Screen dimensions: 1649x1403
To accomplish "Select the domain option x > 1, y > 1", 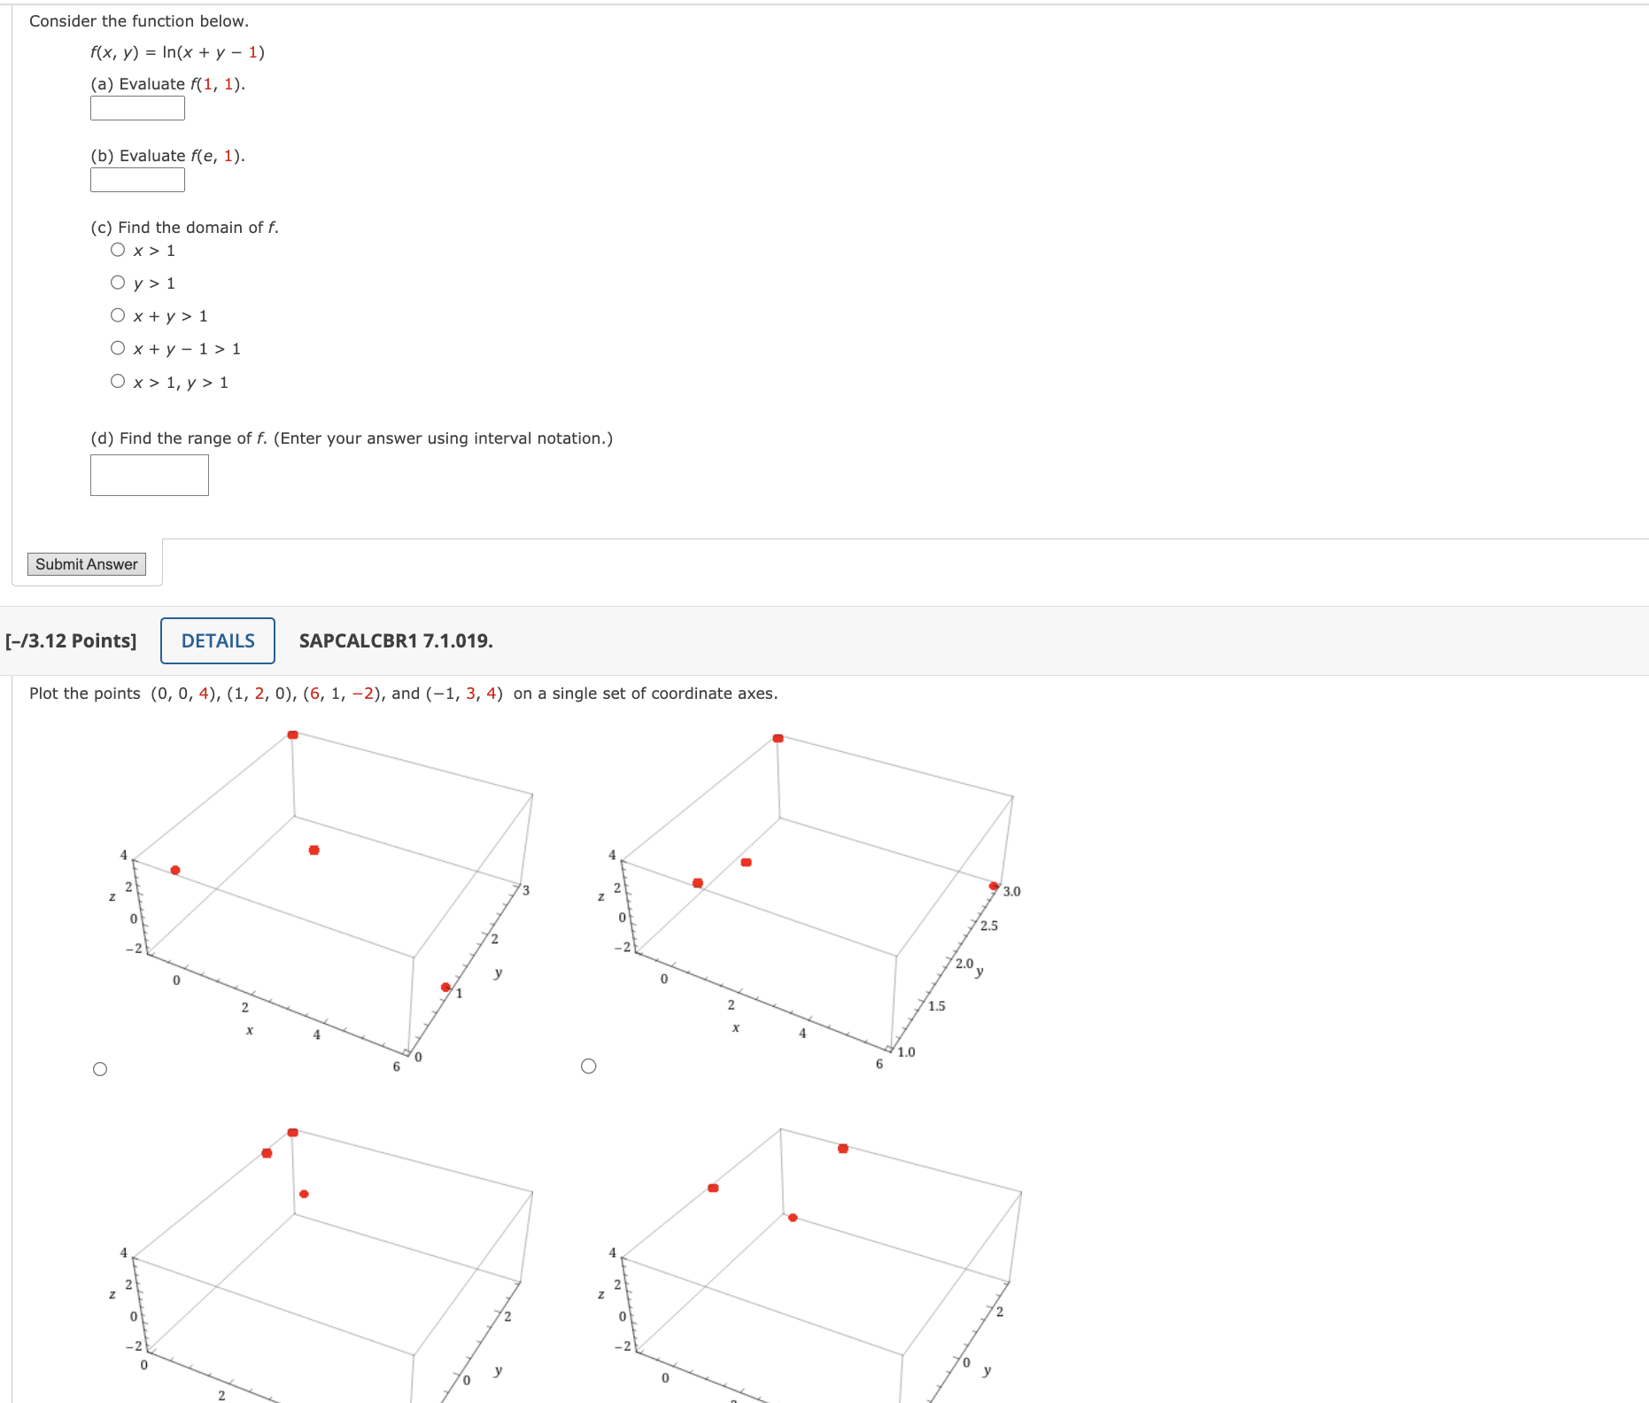I will pos(118,380).
